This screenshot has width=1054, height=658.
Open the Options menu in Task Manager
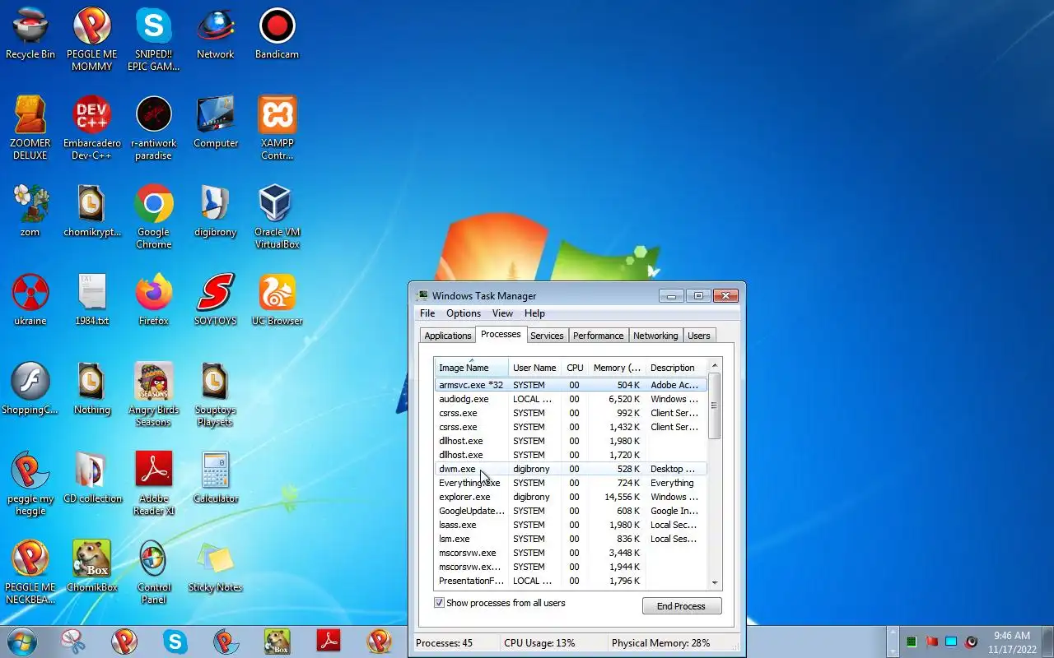tap(464, 313)
